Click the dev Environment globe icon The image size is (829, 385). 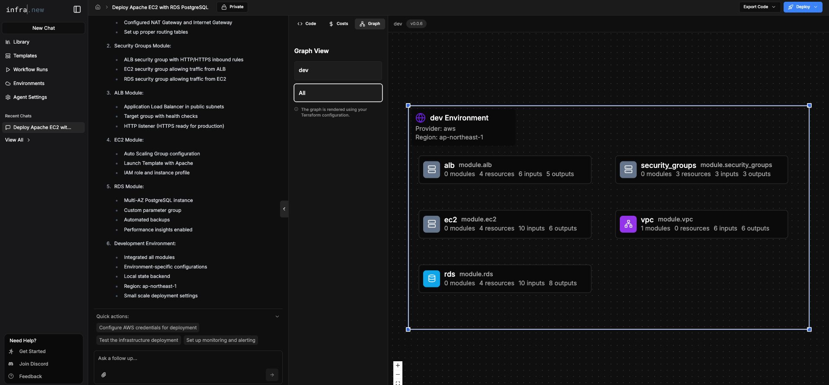[421, 118]
